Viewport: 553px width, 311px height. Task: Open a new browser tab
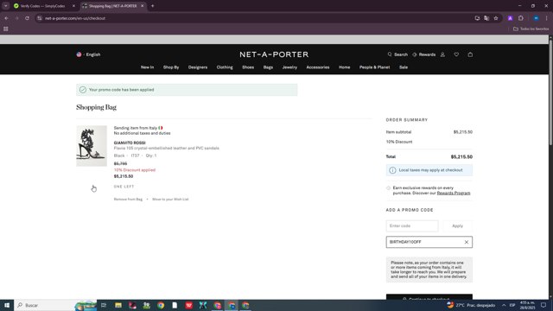point(153,6)
